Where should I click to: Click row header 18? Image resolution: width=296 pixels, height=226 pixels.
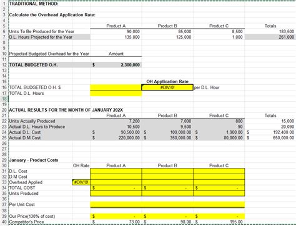(x=4, y=99)
